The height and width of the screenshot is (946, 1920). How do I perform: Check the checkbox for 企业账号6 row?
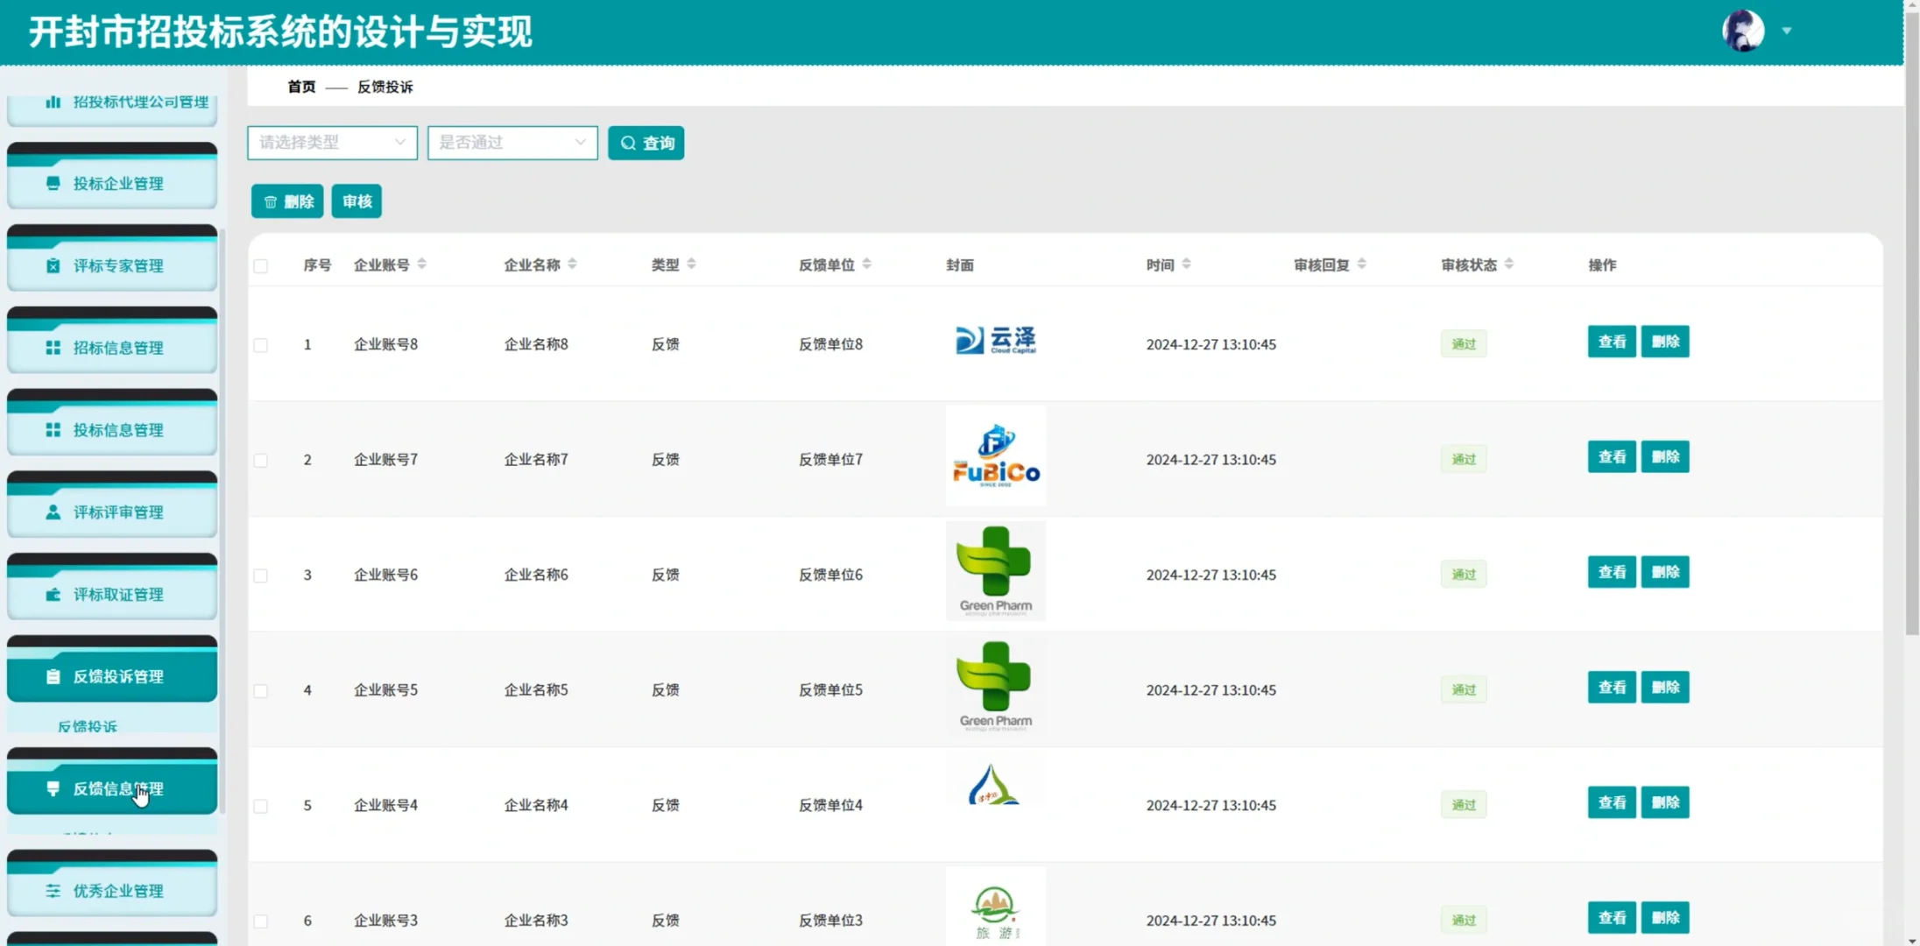260,575
